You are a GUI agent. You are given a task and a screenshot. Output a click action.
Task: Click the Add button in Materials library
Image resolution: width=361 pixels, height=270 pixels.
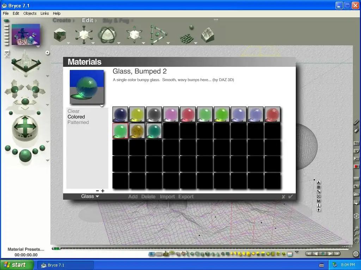tap(133, 197)
